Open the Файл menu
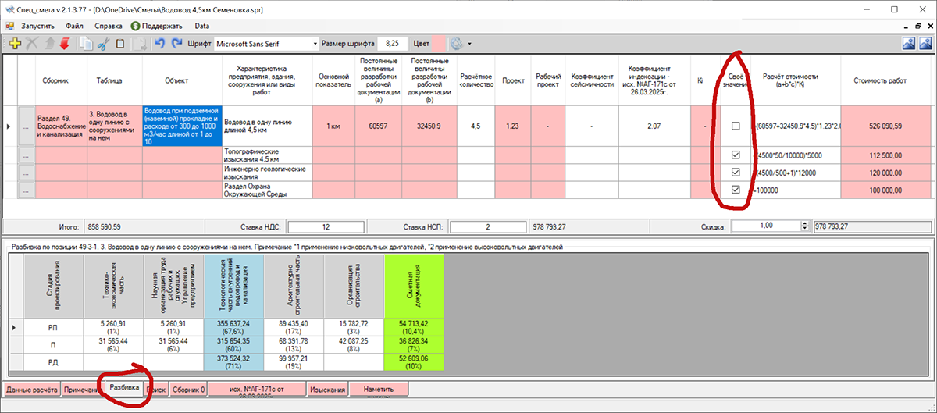The image size is (937, 413). coord(75,26)
